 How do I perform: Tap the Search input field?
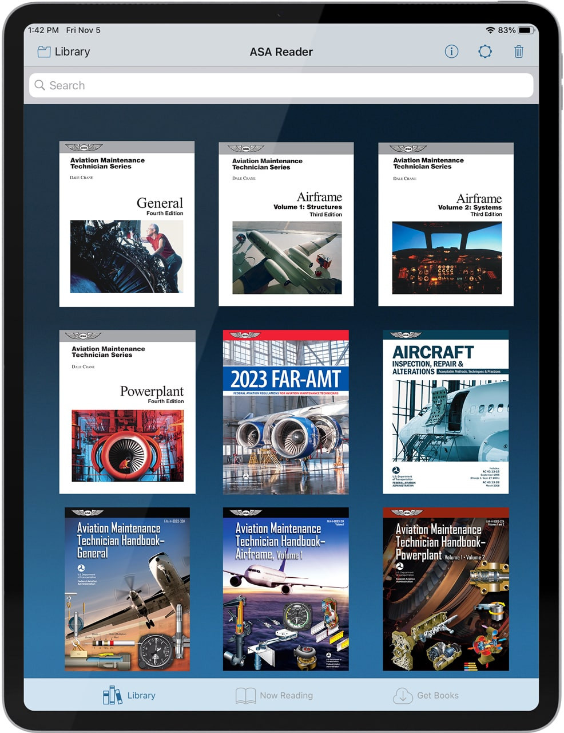(x=280, y=85)
